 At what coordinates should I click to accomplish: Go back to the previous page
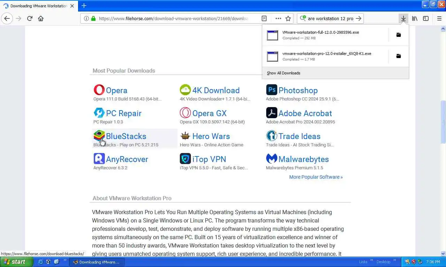coord(7,18)
